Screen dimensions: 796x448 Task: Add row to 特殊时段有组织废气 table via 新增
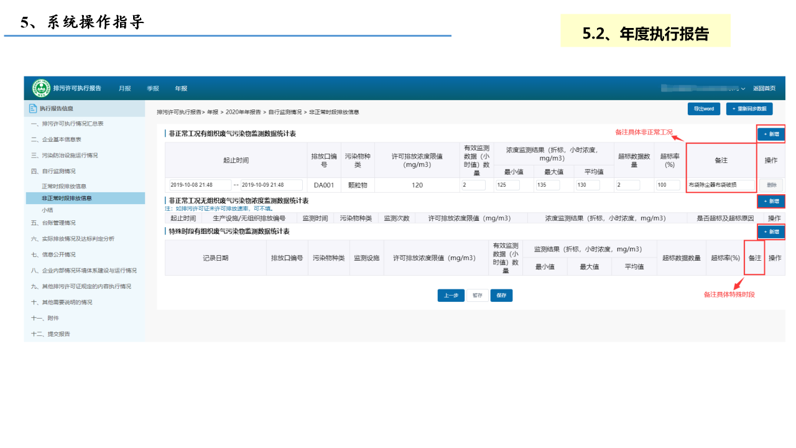771,231
